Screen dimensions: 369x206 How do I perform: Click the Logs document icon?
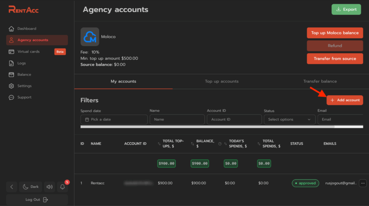pyautogui.click(x=11, y=63)
